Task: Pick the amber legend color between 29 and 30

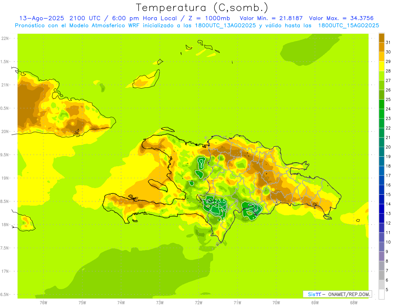Action: click(x=381, y=57)
